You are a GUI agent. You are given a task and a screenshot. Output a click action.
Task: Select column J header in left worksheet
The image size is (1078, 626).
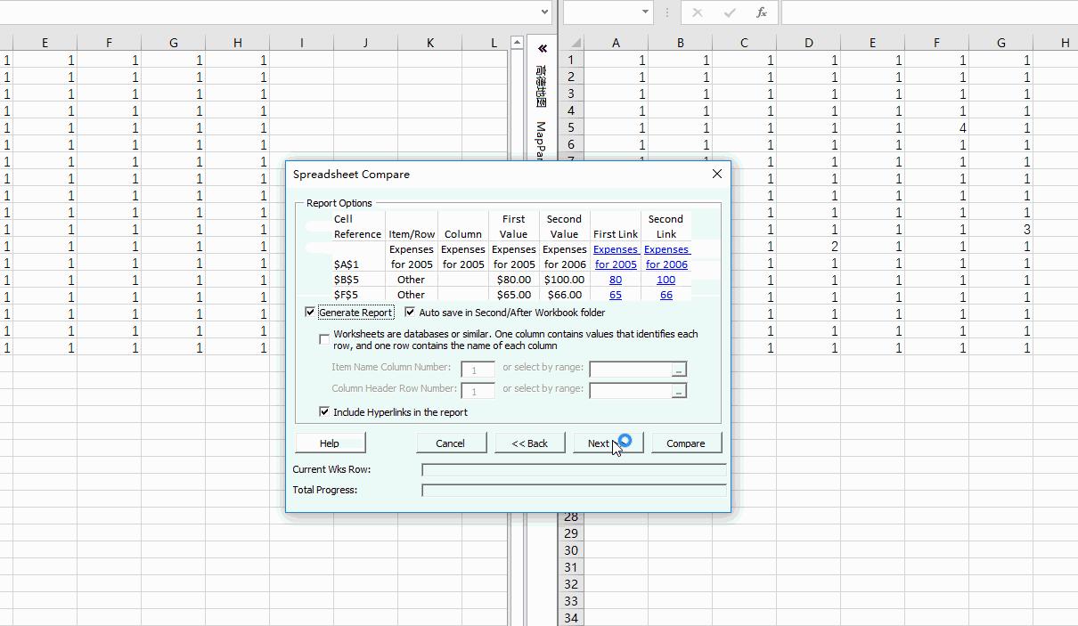[x=365, y=43]
